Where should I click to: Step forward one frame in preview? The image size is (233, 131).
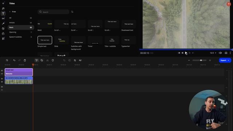189,53
